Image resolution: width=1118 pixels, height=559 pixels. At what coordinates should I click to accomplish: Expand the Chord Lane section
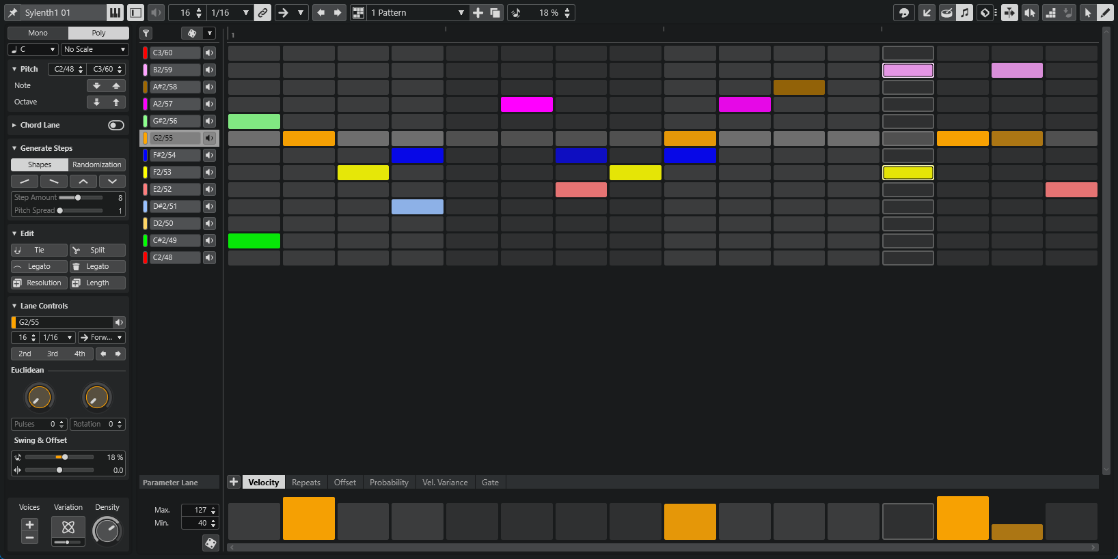tap(14, 125)
